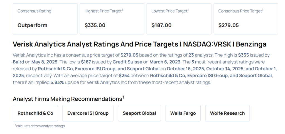The height and width of the screenshot is (134, 285).
Task: Click the Outperform rating value
Action: pos(32,25)
